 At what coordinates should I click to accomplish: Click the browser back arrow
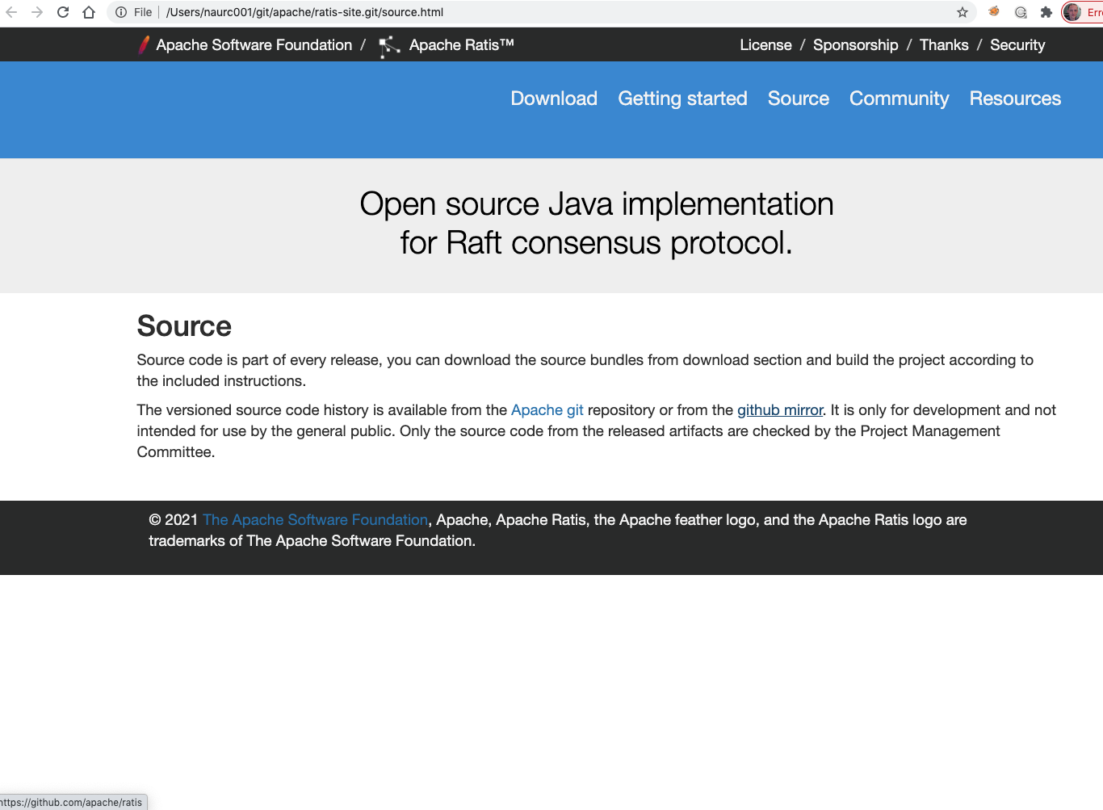point(11,12)
